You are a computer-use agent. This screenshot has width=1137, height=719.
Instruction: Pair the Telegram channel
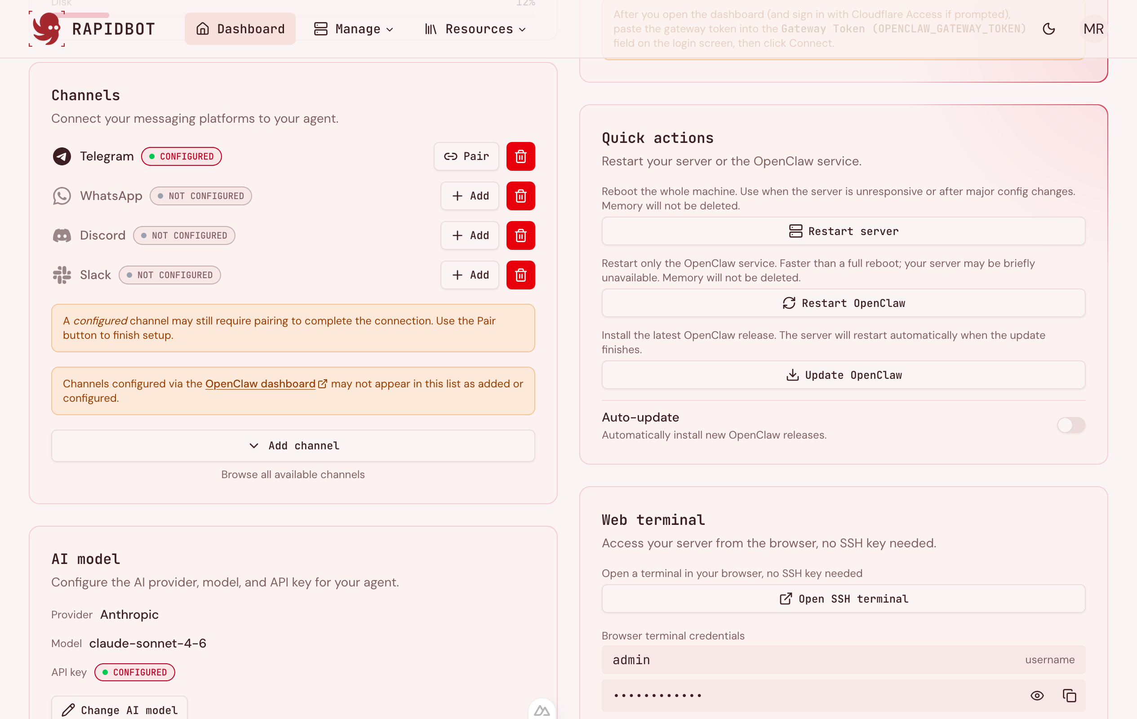coord(466,156)
